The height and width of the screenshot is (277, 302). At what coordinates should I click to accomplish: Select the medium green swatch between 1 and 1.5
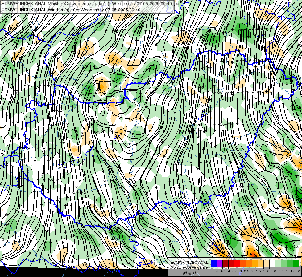290,263
